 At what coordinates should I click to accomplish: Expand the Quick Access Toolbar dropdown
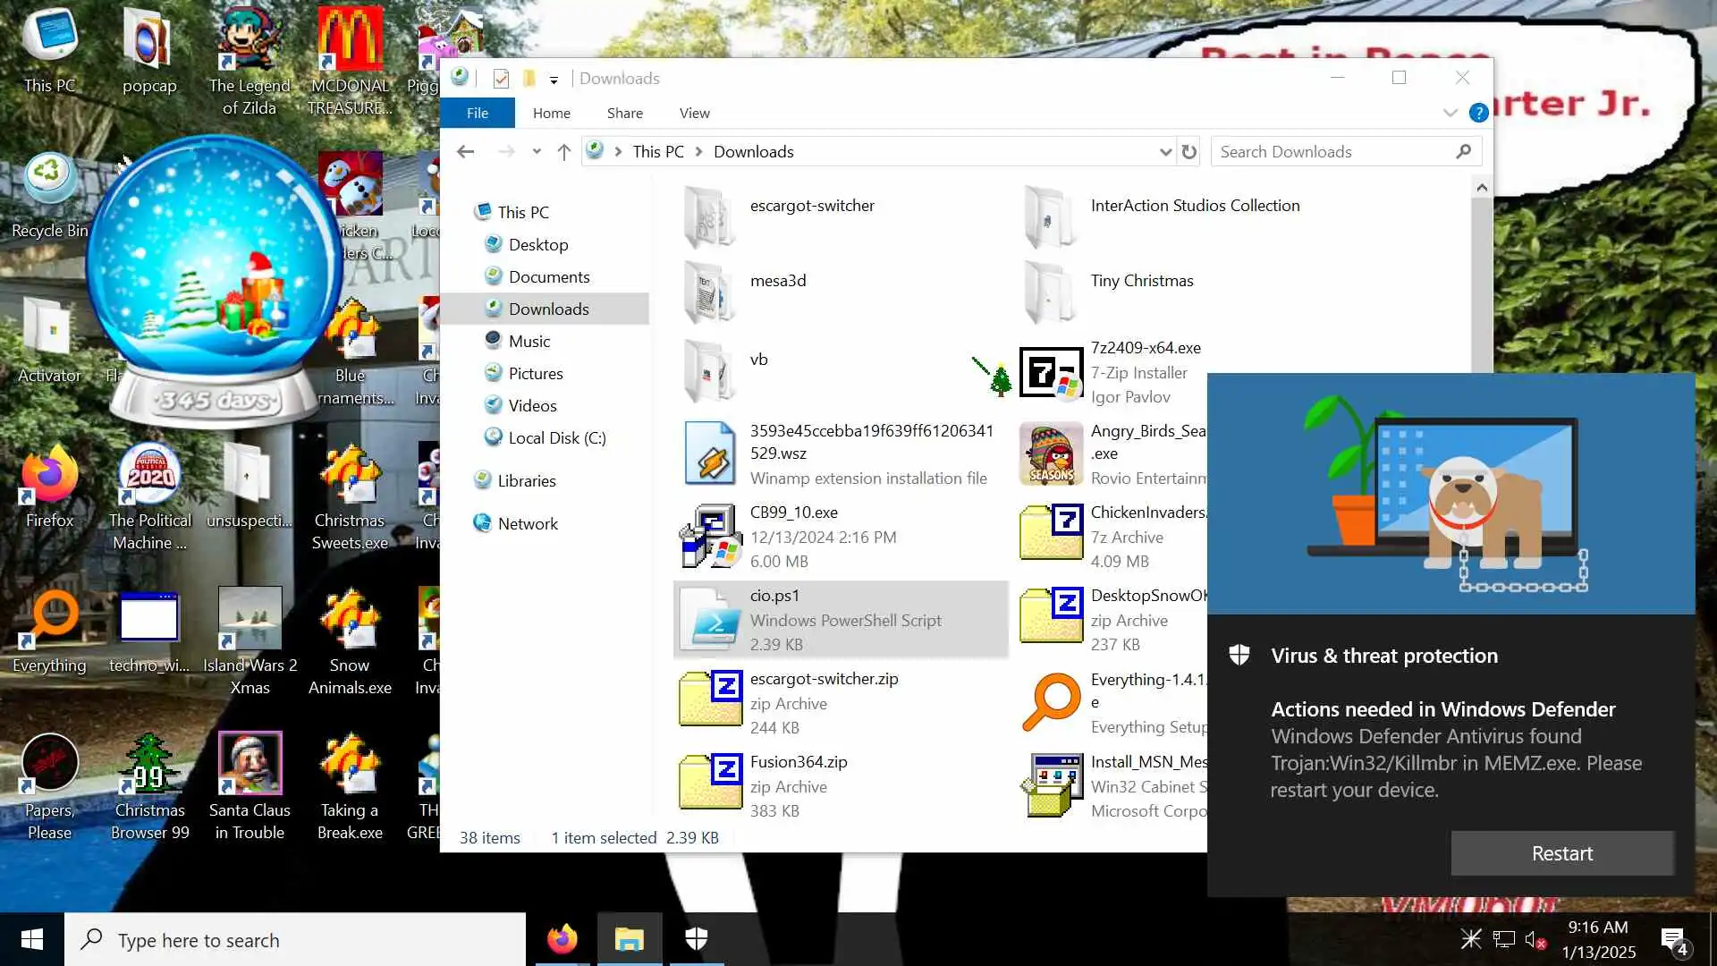coord(554,80)
